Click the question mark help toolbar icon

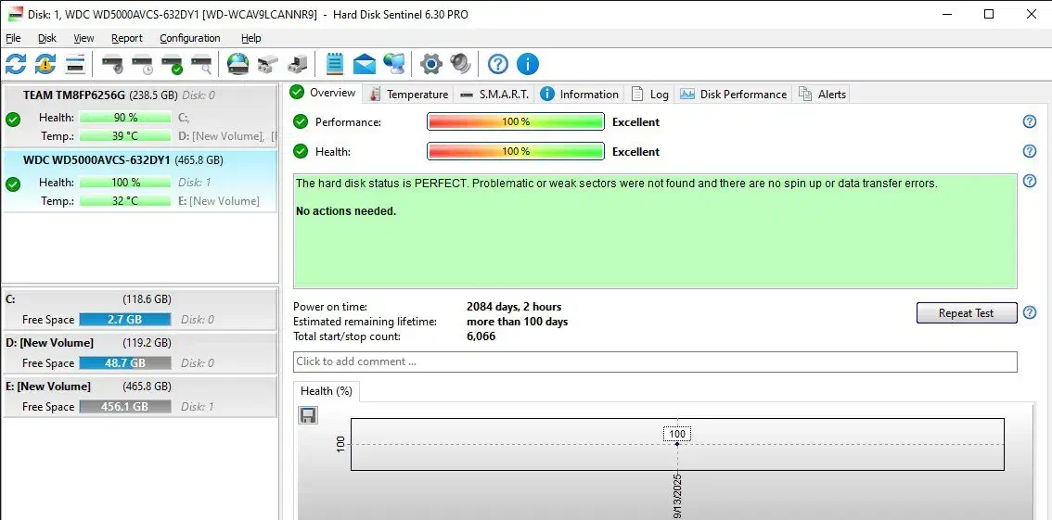point(498,64)
